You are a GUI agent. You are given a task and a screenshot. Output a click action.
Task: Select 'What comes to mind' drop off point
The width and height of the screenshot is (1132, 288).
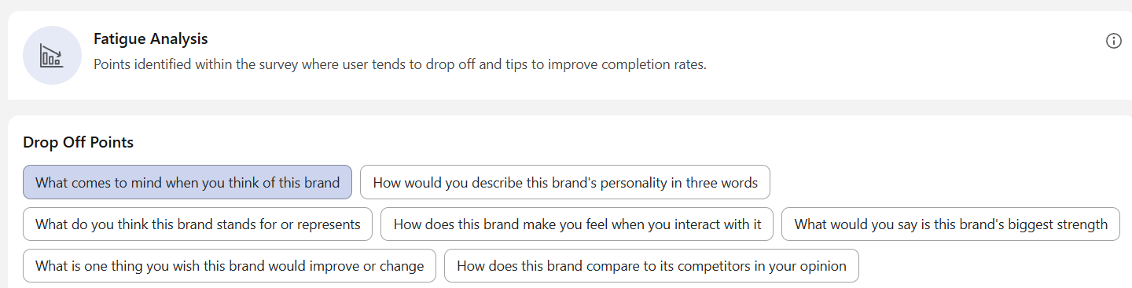[187, 182]
